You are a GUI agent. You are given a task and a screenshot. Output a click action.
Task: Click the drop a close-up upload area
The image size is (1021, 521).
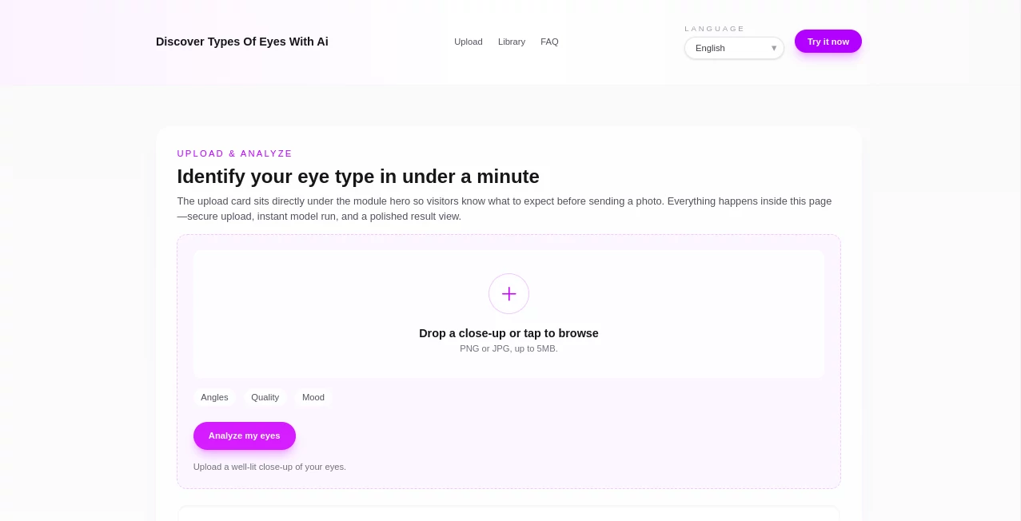point(509,333)
